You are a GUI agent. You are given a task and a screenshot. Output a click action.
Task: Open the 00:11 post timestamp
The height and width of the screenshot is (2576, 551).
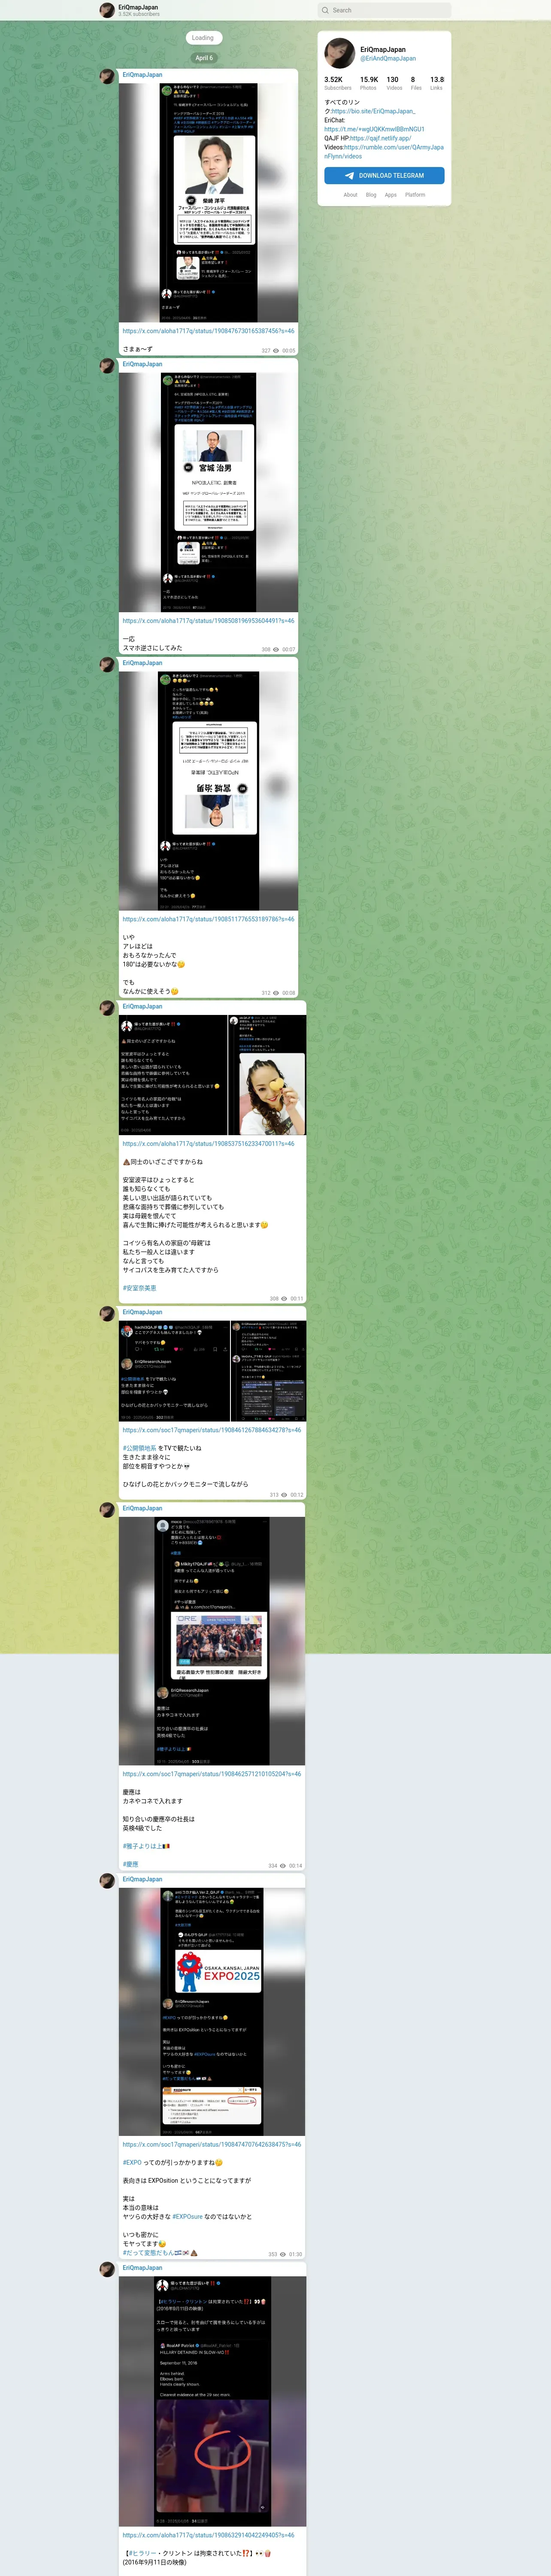coord(296,1299)
